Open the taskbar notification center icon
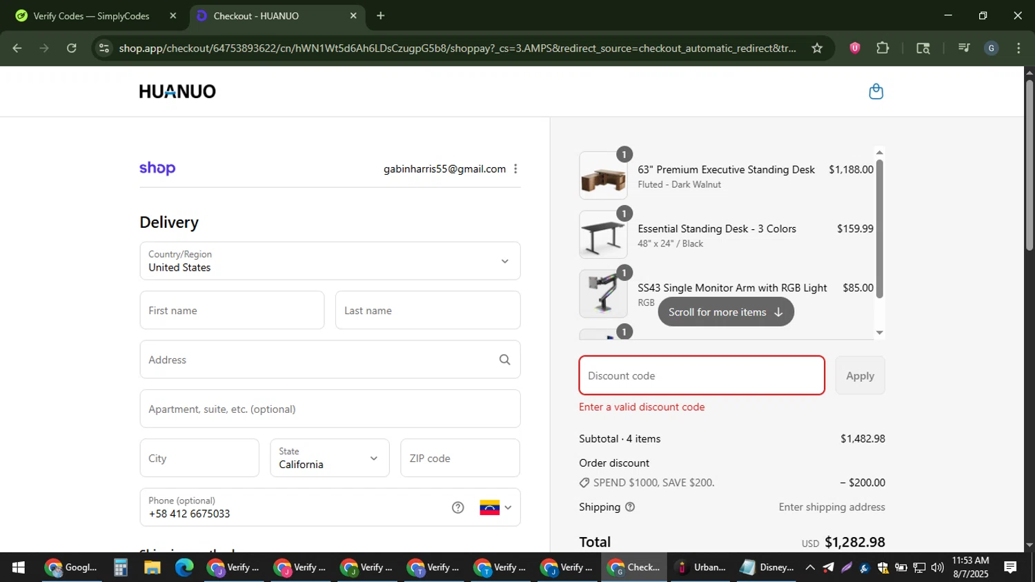Image resolution: width=1035 pixels, height=582 pixels. point(1010,568)
